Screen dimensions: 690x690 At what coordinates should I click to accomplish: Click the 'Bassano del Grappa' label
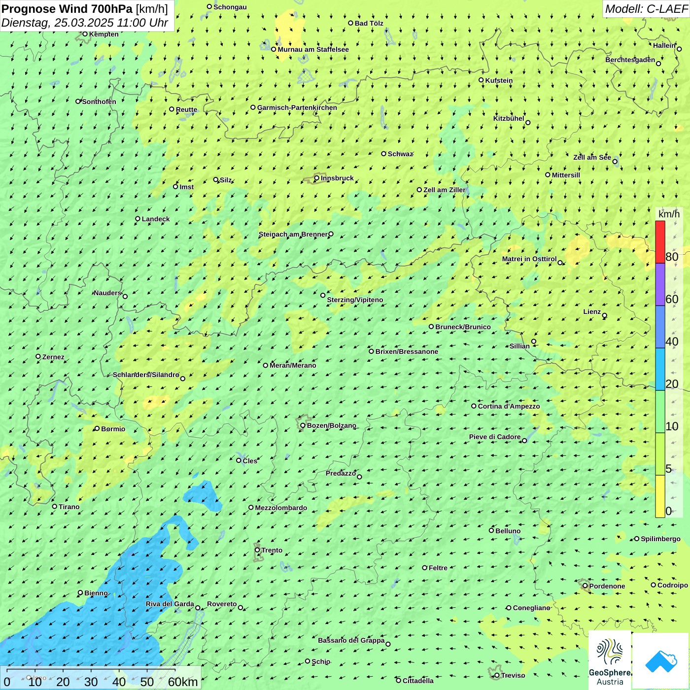tap(351, 640)
